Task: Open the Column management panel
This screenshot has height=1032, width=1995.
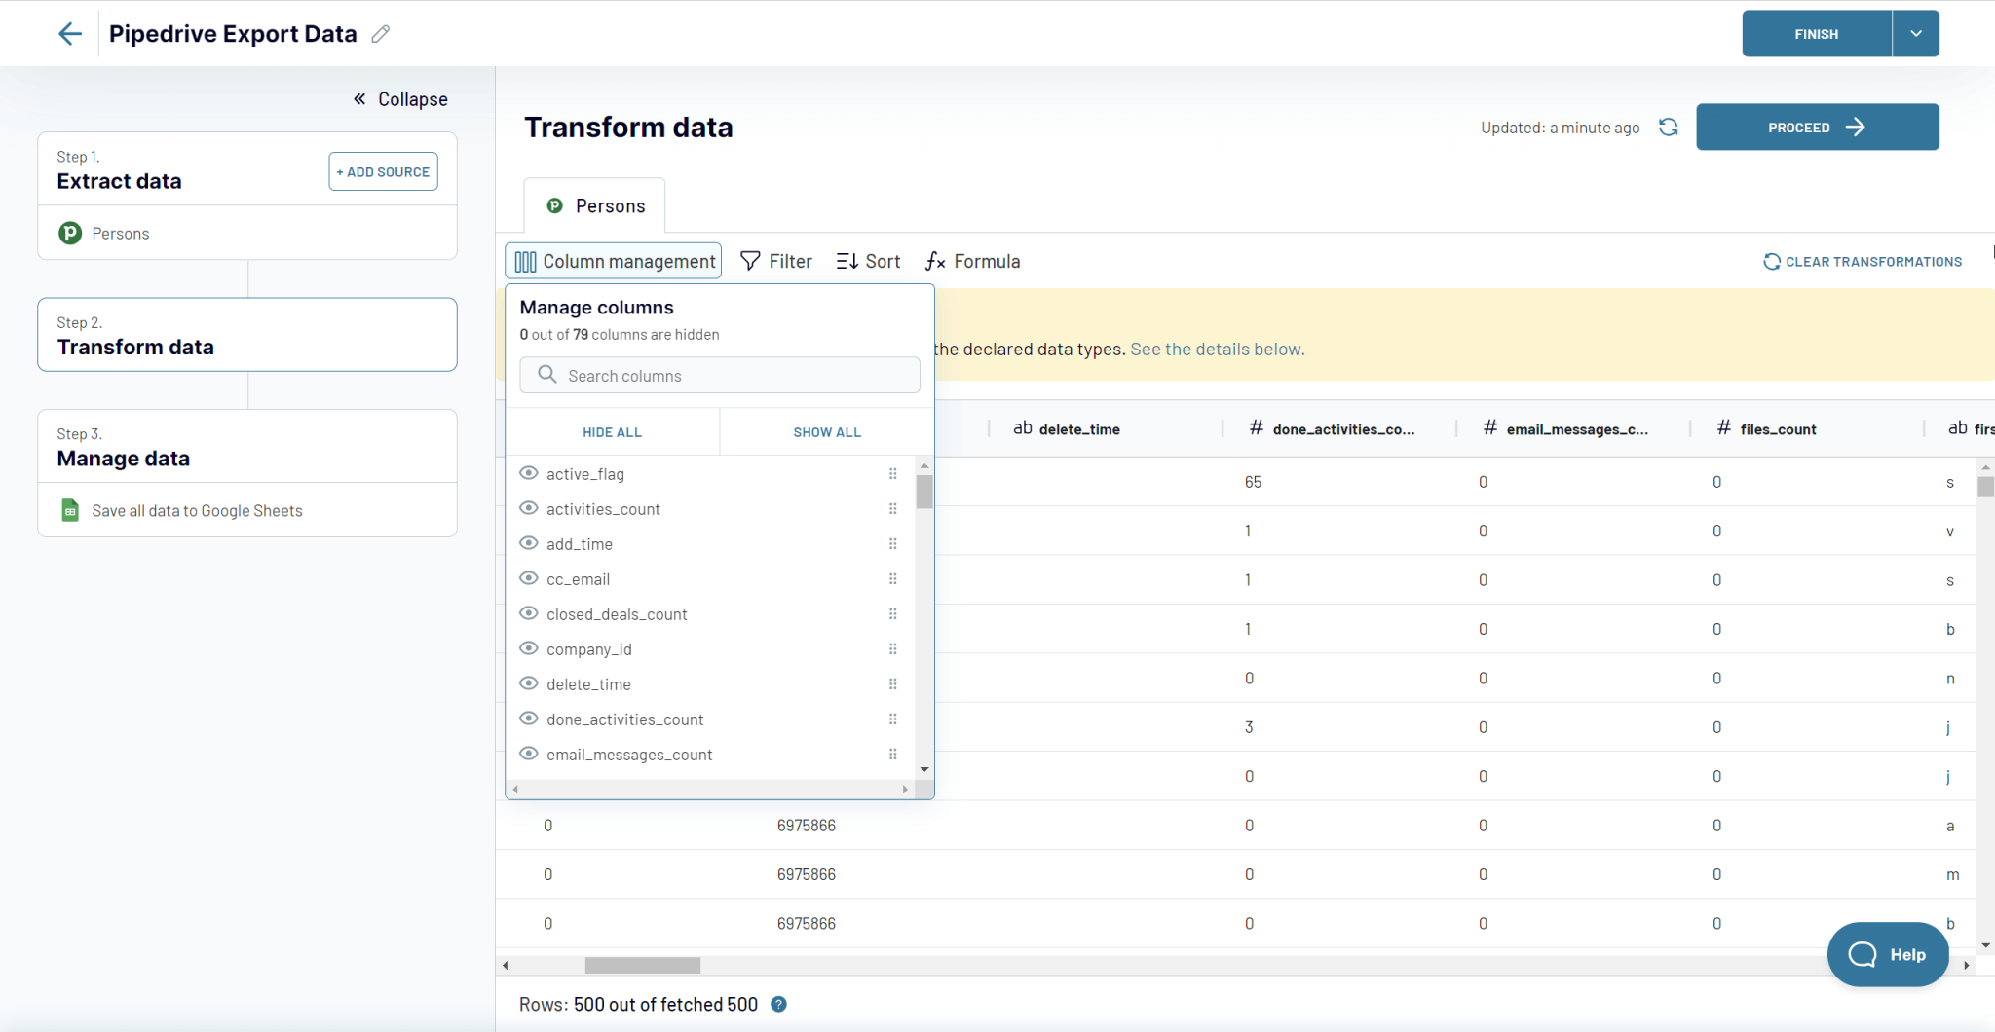Action: pyautogui.click(x=612, y=261)
